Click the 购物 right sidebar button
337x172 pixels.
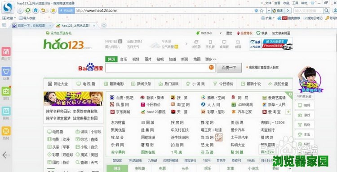(304, 125)
